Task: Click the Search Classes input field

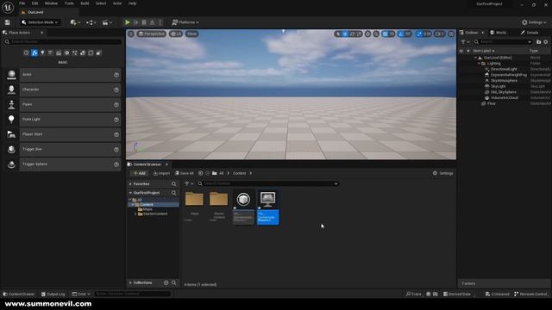Action: point(62,42)
